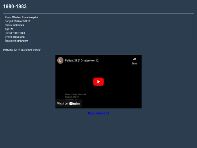This screenshot has height=148, width=197.
Task: Click the Age value 26
Action: tap(12, 29)
